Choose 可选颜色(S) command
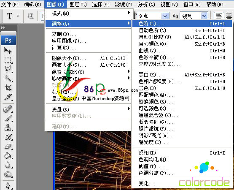This screenshot has width=234, height=190. point(182,109)
